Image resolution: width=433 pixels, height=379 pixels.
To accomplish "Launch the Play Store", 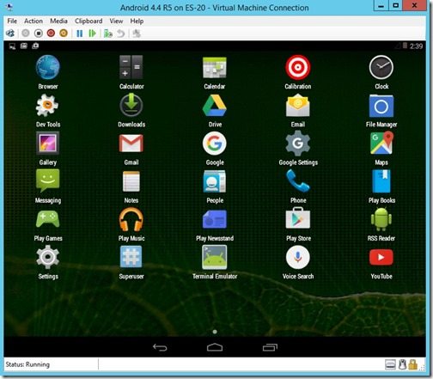I will coord(298,218).
